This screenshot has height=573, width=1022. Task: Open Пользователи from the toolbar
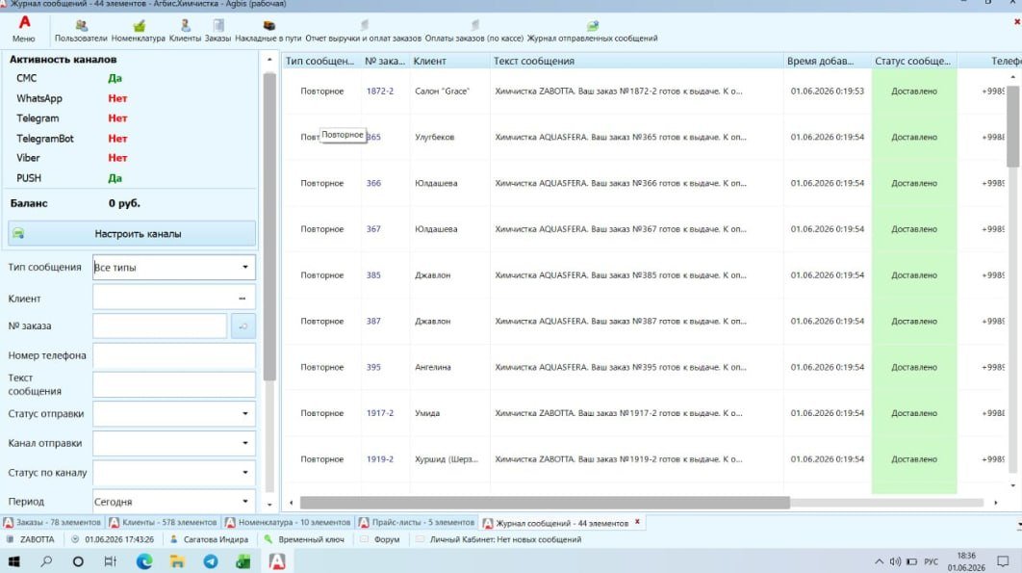click(x=81, y=31)
